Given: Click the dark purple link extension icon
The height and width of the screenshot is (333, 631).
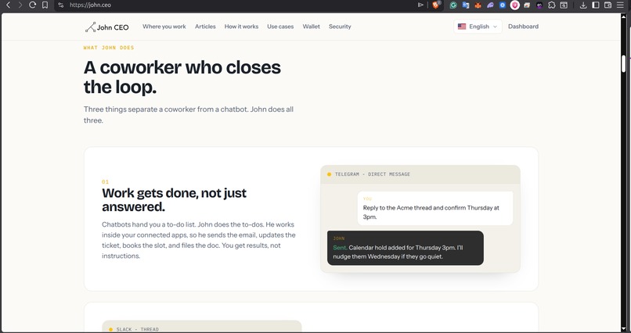Looking at the screenshot, I should point(539,5).
